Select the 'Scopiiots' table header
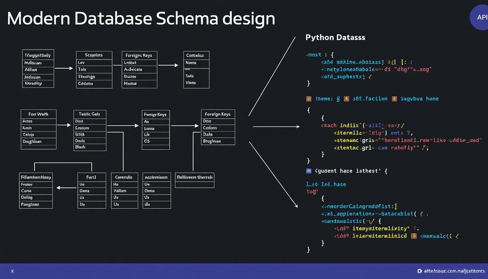The width and height of the screenshot is (488, 279). [94, 55]
